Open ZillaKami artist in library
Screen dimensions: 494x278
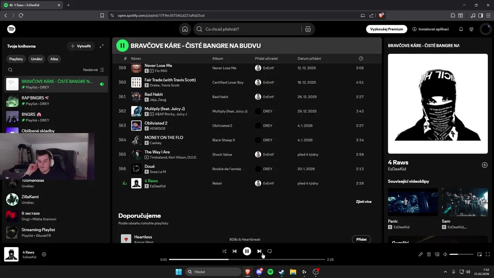56,199
